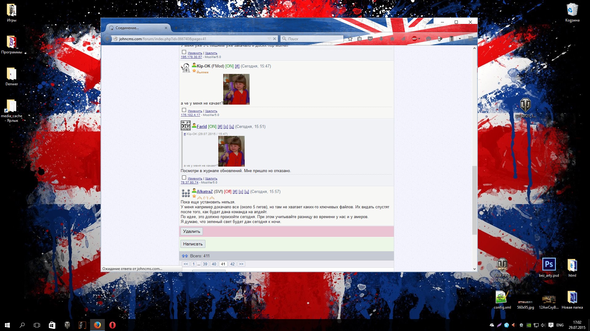
Task: Click the browser search field "Поиск"
Action: [314, 39]
